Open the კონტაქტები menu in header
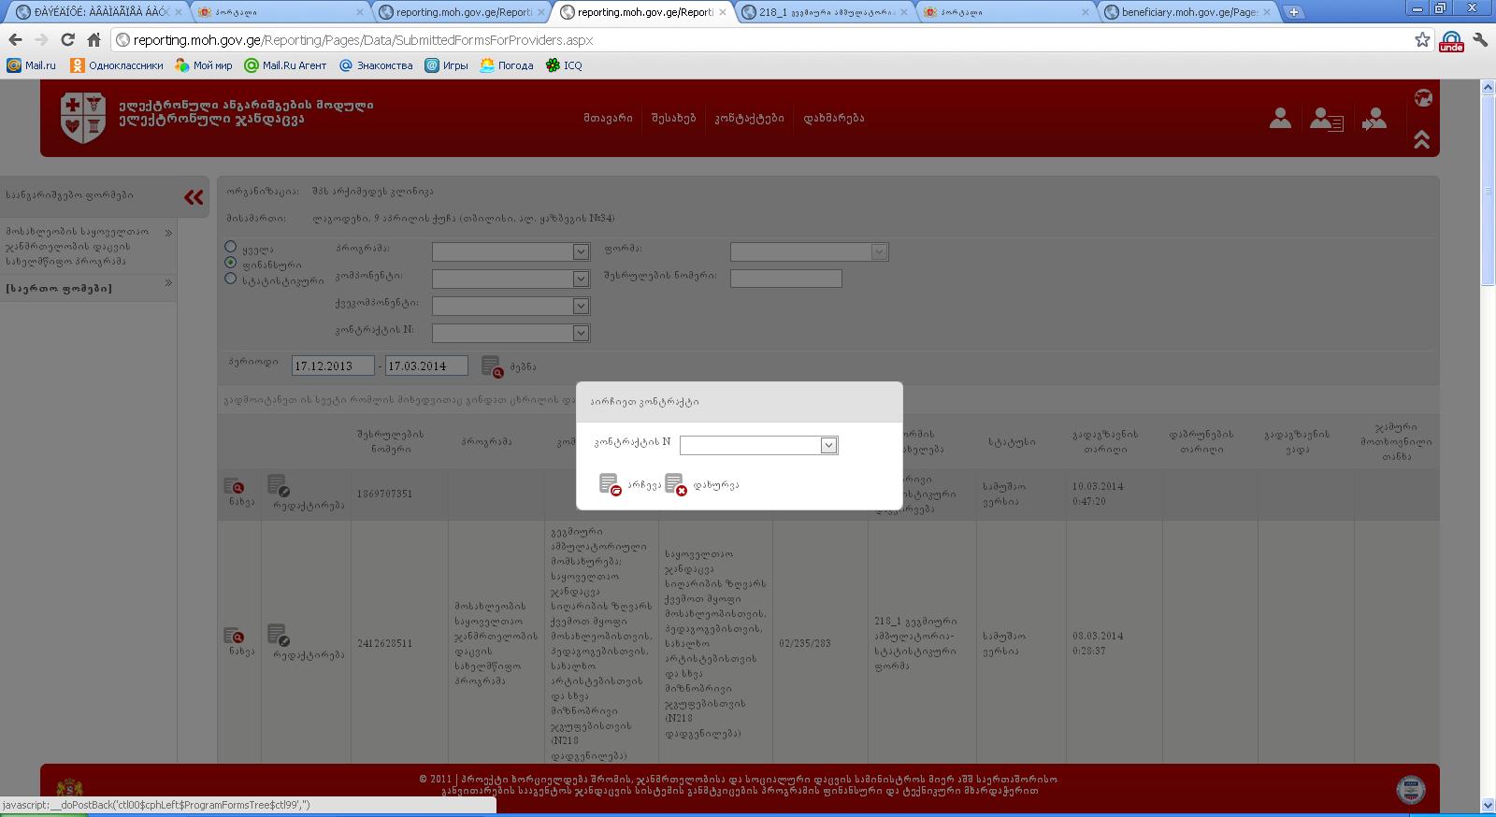The image size is (1496, 817). [x=749, y=119]
